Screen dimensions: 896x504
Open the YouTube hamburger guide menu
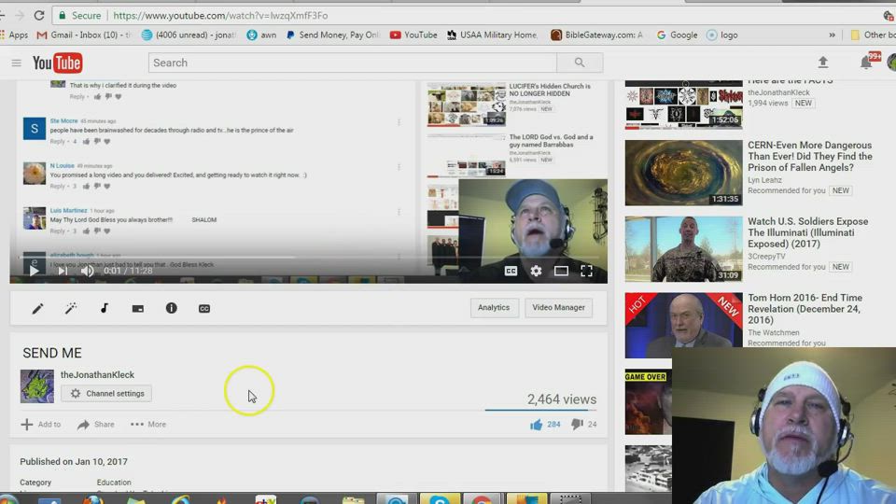(16, 63)
